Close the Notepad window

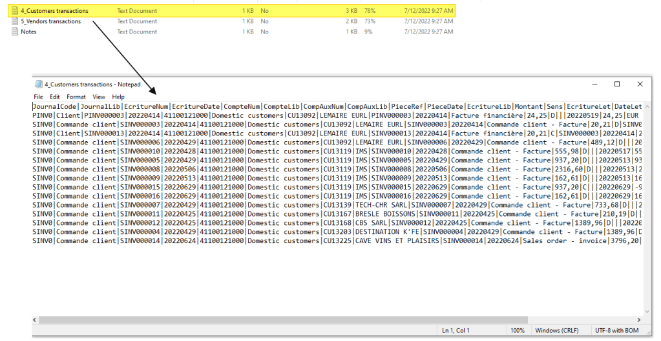coord(640,84)
